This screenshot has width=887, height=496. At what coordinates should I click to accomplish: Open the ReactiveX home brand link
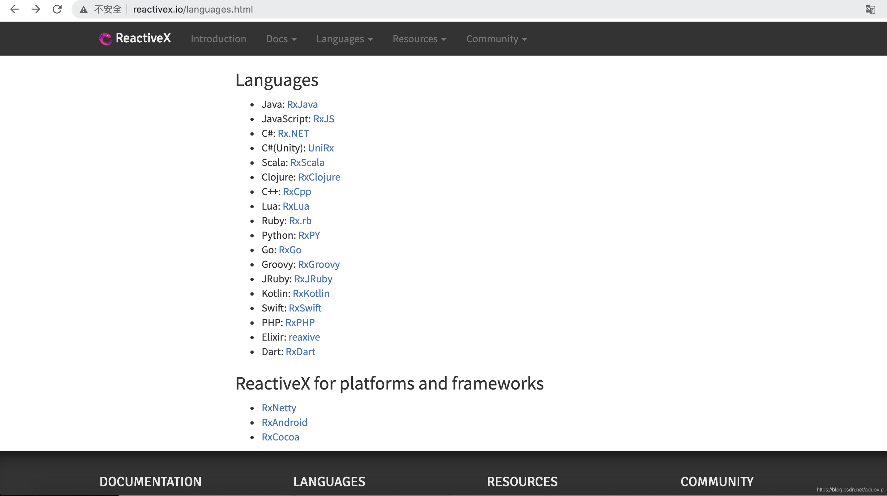click(135, 38)
